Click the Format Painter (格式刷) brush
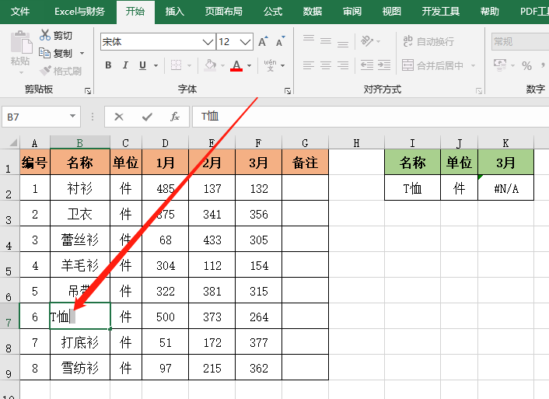This screenshot has width=549, height=399. [x=46, y=71]
